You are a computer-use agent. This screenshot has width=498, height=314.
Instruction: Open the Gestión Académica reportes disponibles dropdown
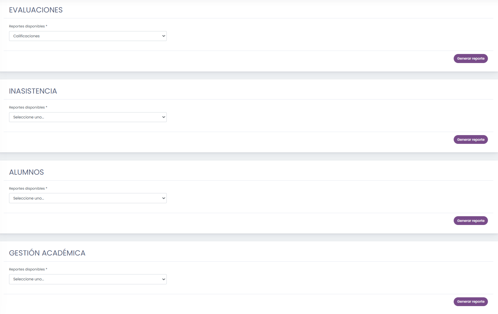coord(88,279)
